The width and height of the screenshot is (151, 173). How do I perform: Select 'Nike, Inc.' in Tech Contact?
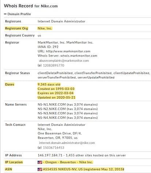coord(45,129)
